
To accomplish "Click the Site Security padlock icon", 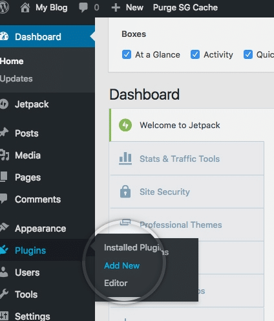I will [125, 192].
